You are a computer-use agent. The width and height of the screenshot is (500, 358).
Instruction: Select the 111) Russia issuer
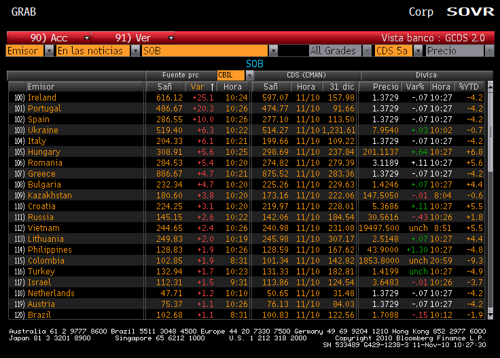tap(41, 217)
